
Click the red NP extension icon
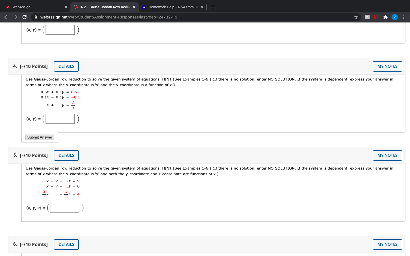(376, 17)
